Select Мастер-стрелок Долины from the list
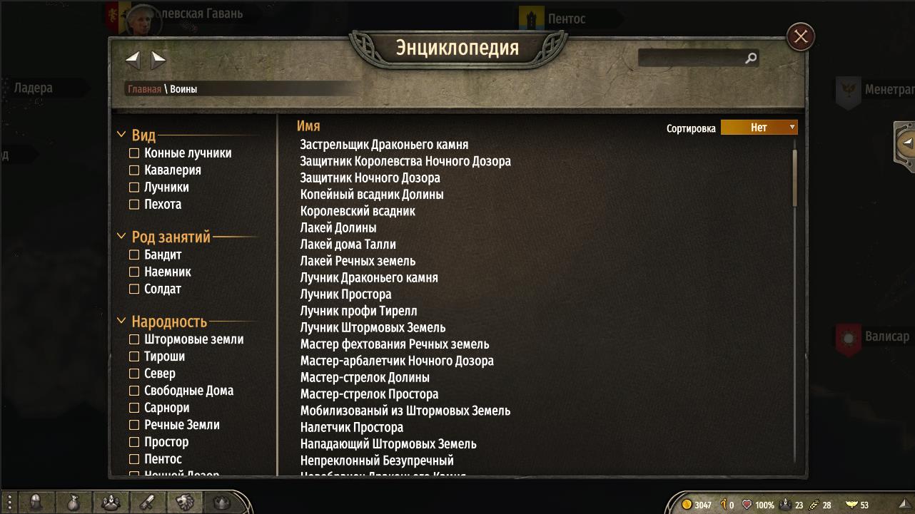915x514 pixels. click(x=365, y=377)
